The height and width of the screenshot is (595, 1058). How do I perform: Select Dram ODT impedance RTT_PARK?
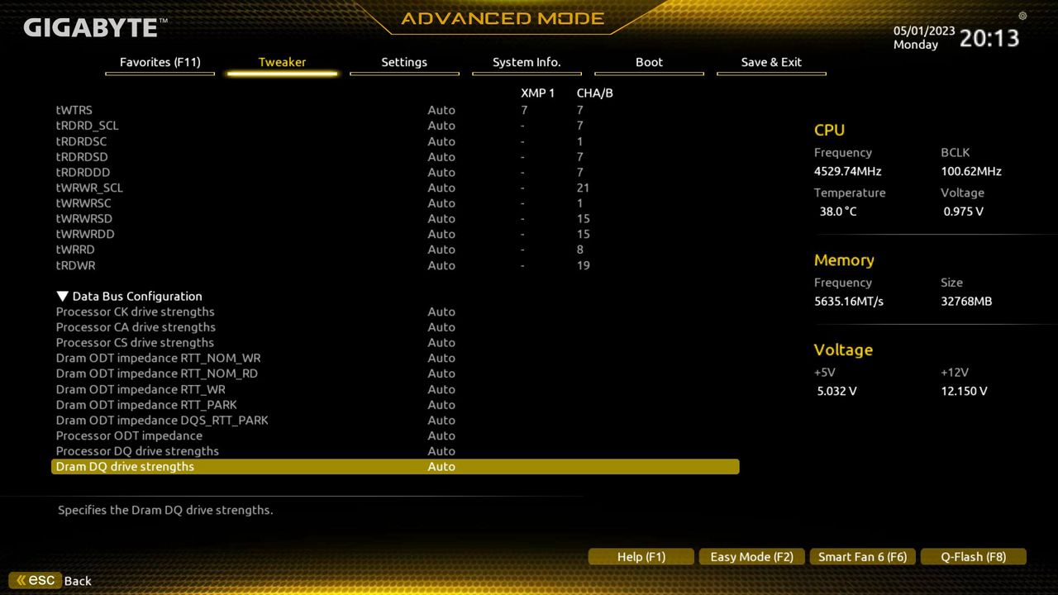point(395,405)
